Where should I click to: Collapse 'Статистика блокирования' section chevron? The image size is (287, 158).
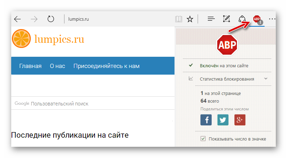tap(266, 79)
